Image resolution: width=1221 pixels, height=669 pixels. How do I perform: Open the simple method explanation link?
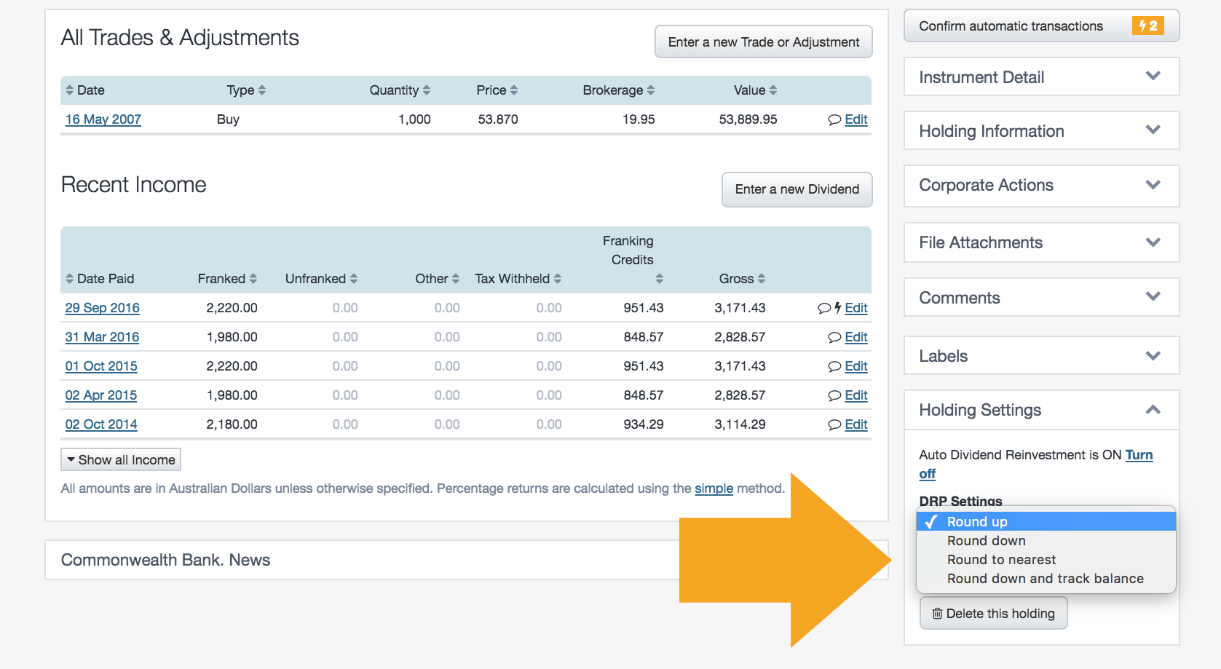(x=714, y=488)
